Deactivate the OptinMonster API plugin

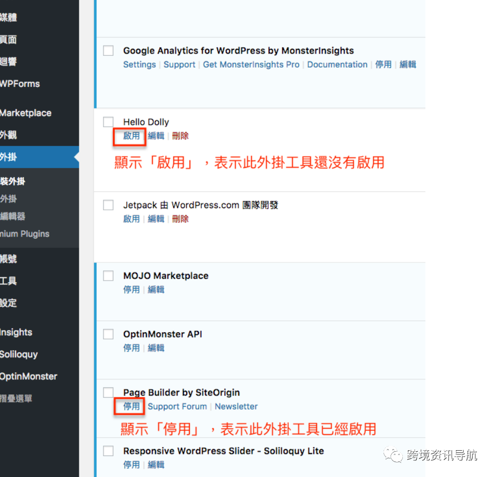131,348
